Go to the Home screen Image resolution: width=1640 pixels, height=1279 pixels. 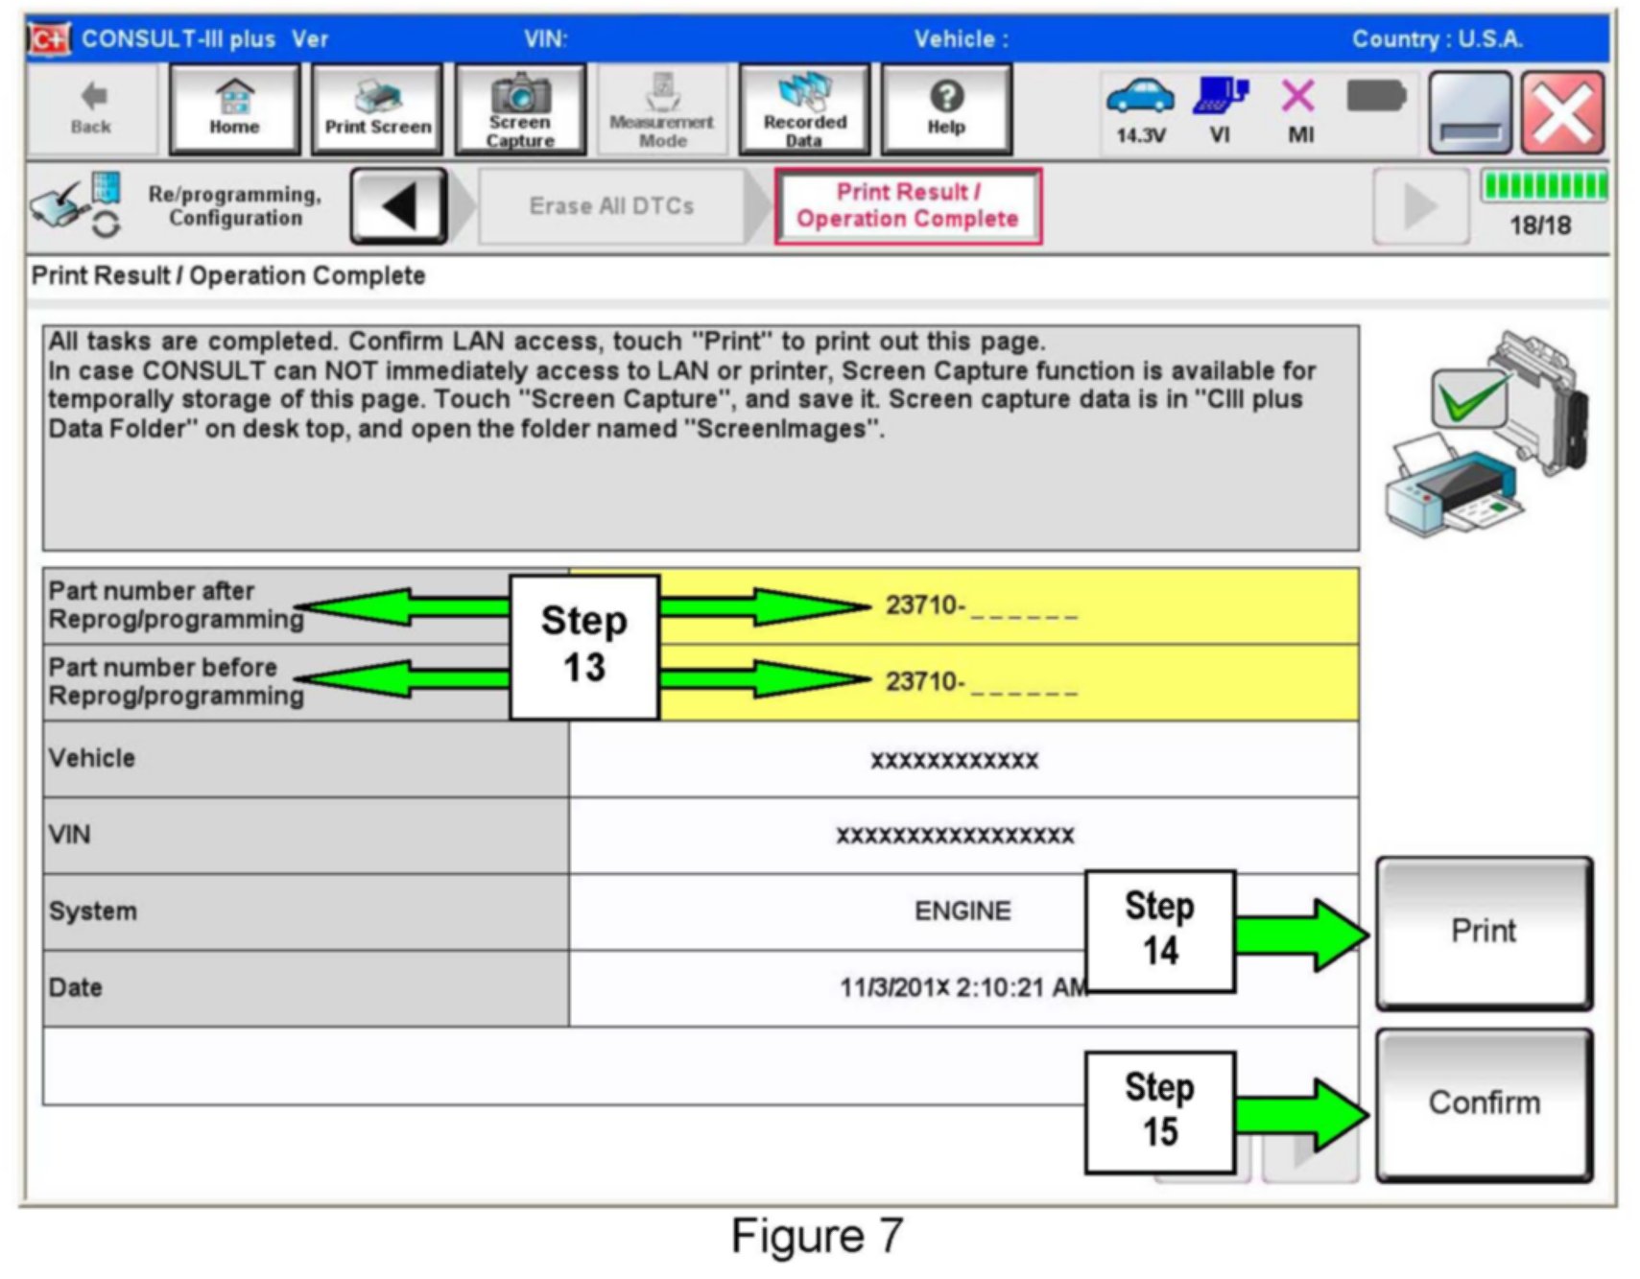coord(234,109)
